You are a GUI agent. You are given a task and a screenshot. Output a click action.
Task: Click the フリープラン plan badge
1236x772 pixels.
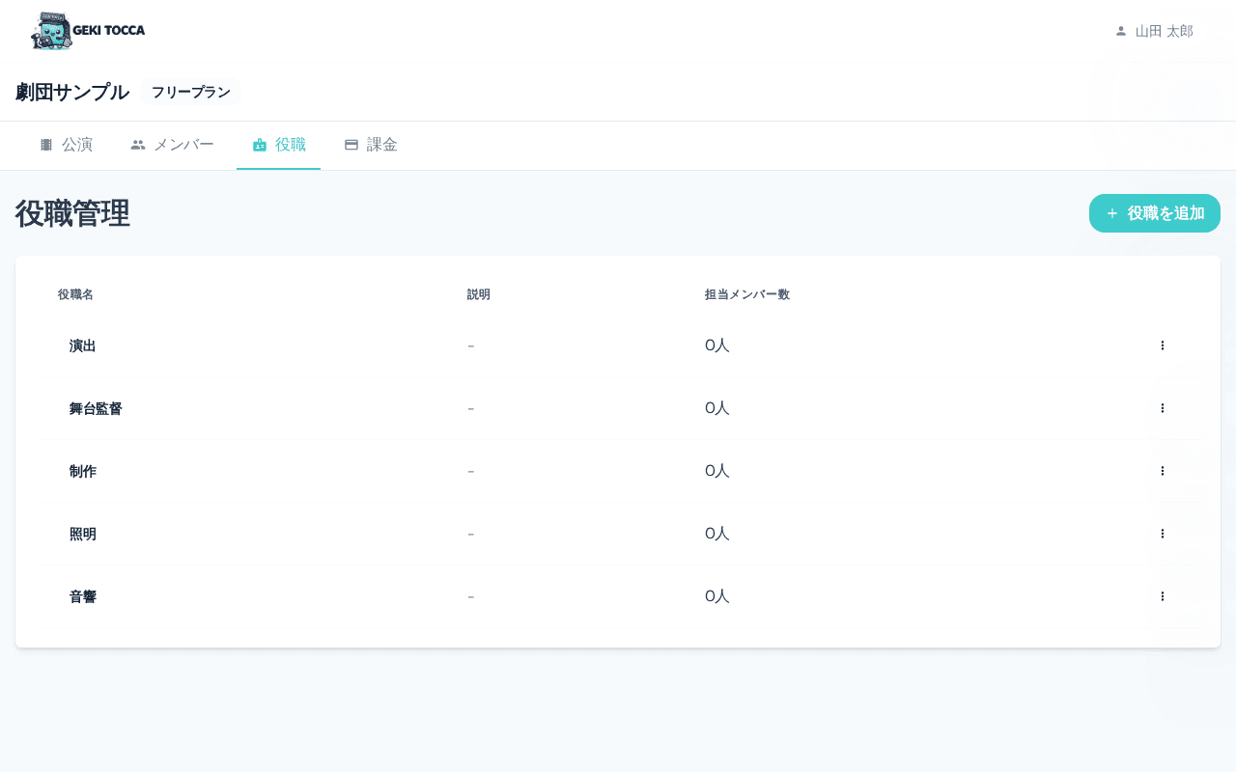coord(190,93)
